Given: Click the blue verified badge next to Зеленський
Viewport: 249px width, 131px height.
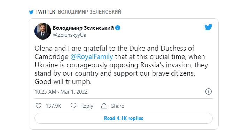Looking at the screenshot, I should tap(118, 28).
